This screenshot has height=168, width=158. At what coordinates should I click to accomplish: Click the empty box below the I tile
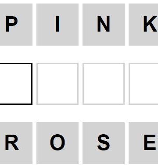(57, 84)
